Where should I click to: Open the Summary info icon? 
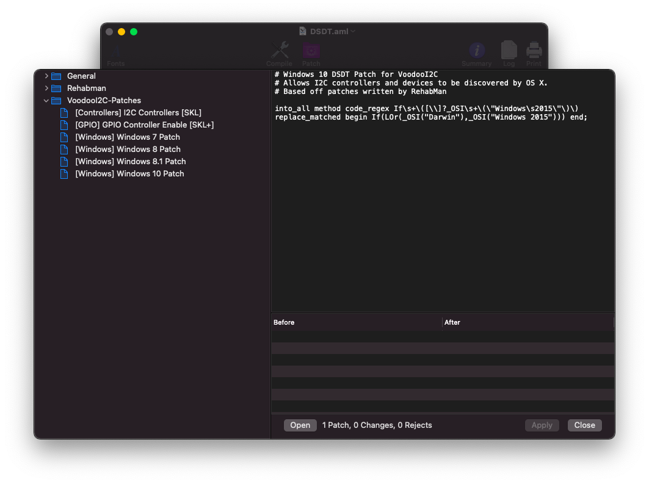tap(476, 51)
